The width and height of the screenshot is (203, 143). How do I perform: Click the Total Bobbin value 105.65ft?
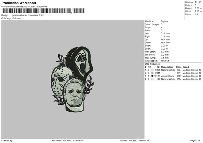[x=165, y=61]
